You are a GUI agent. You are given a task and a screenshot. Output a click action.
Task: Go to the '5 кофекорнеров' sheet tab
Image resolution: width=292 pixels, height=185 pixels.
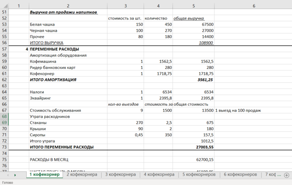tap(199, 175)
